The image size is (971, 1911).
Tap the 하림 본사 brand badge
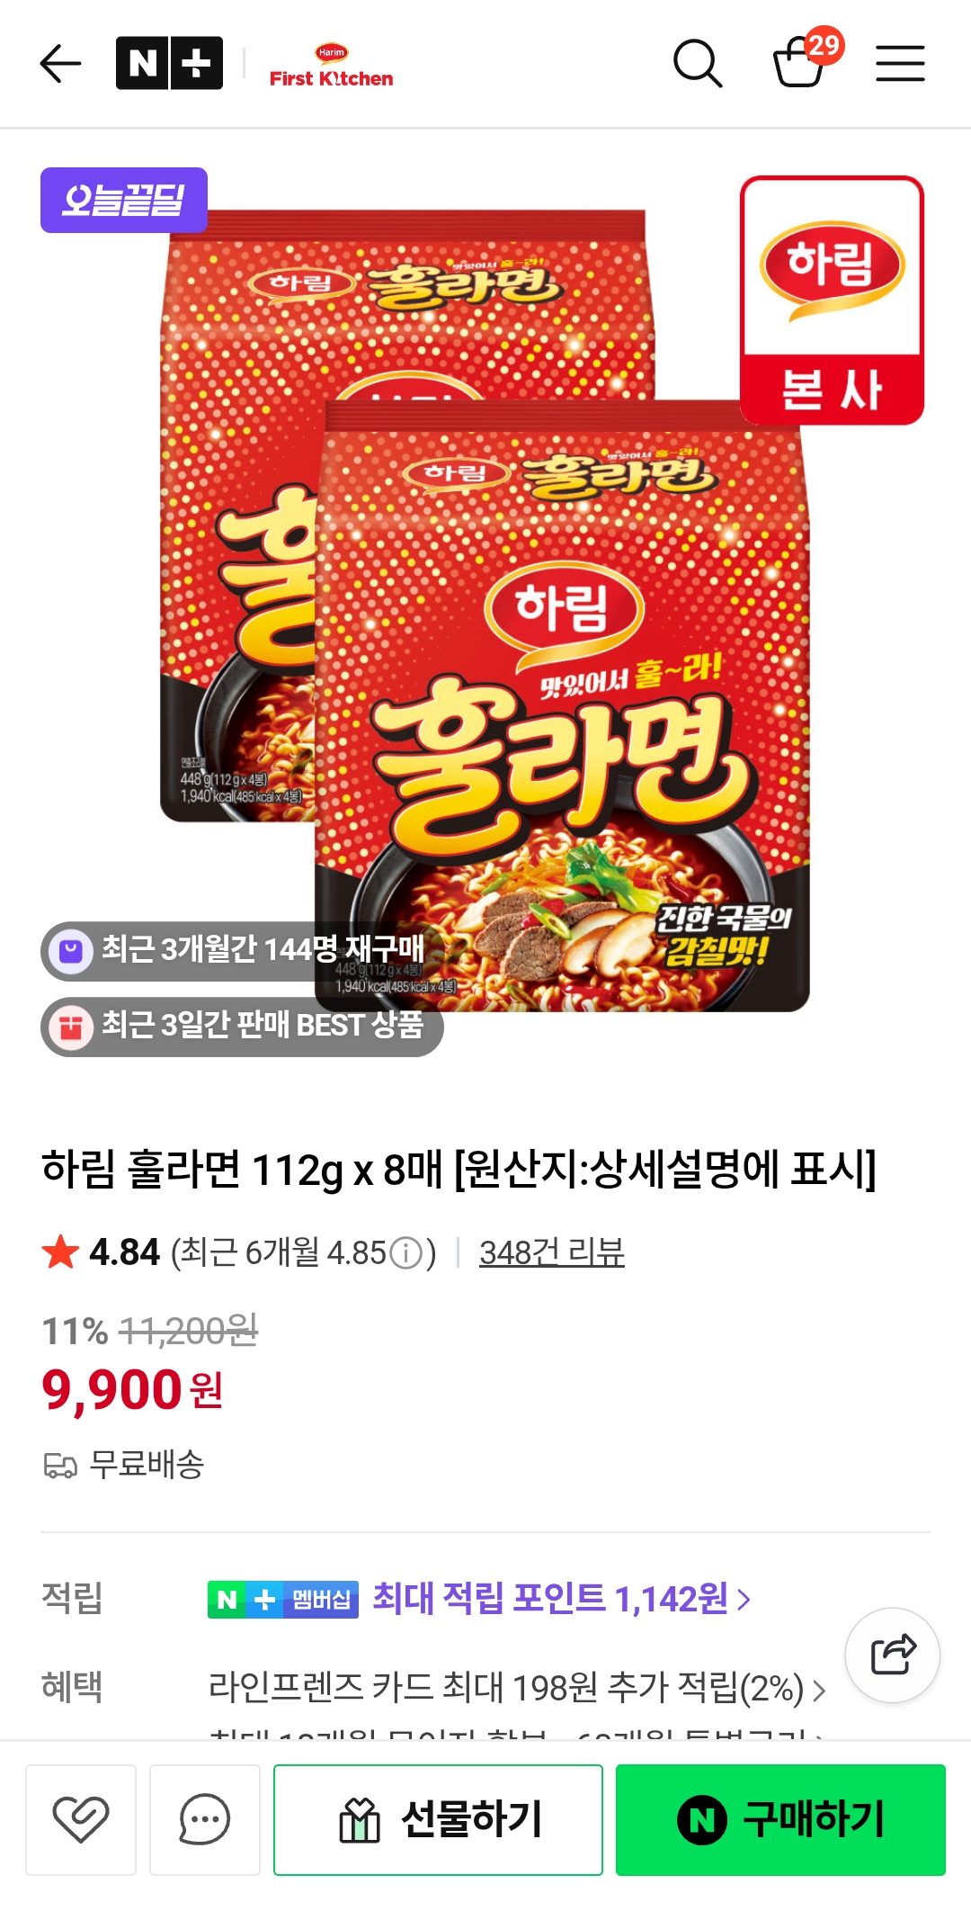click(832, 300)
